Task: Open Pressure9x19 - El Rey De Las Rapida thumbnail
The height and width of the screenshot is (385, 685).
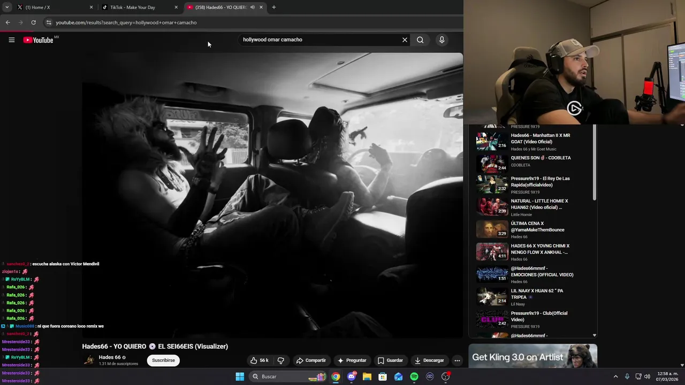Action: pos(492,184)
